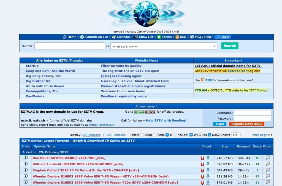Open Forum in the navigation bar
The height and width of the screenshot is (186, 282).
167,37
